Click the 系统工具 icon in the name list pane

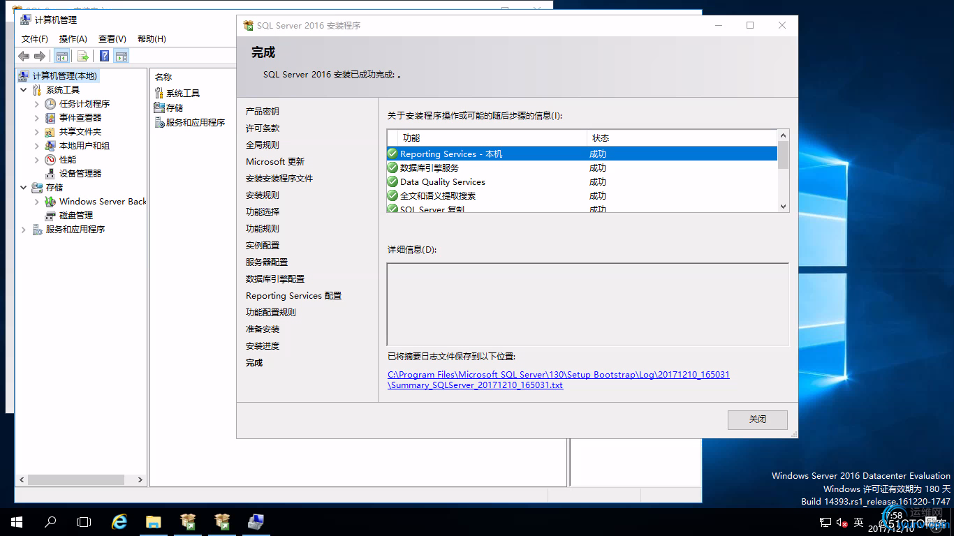point(159,93)
